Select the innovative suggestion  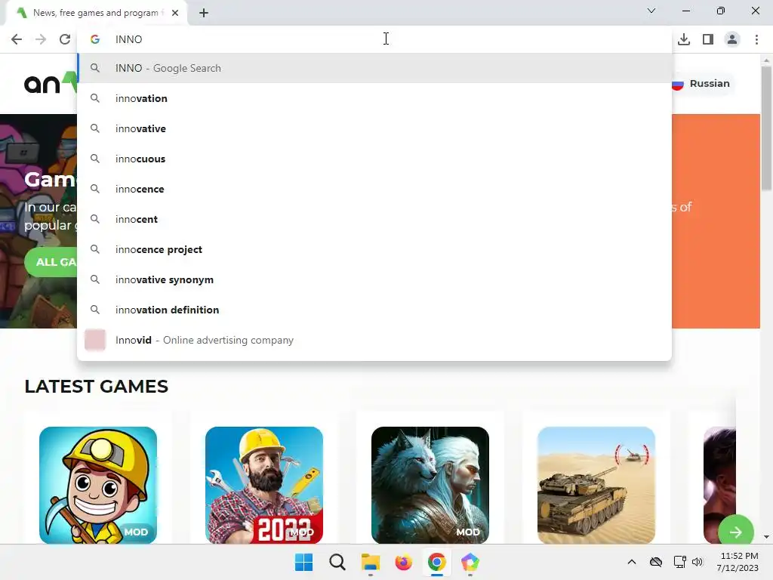click(x=374, y=128)
